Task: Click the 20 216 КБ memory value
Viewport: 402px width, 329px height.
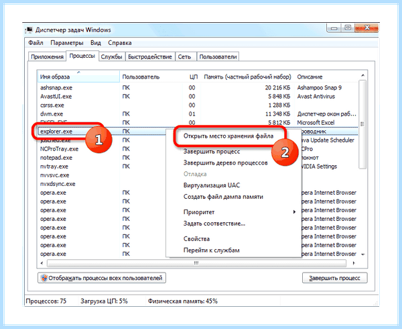Action: (x=277, y=88)
